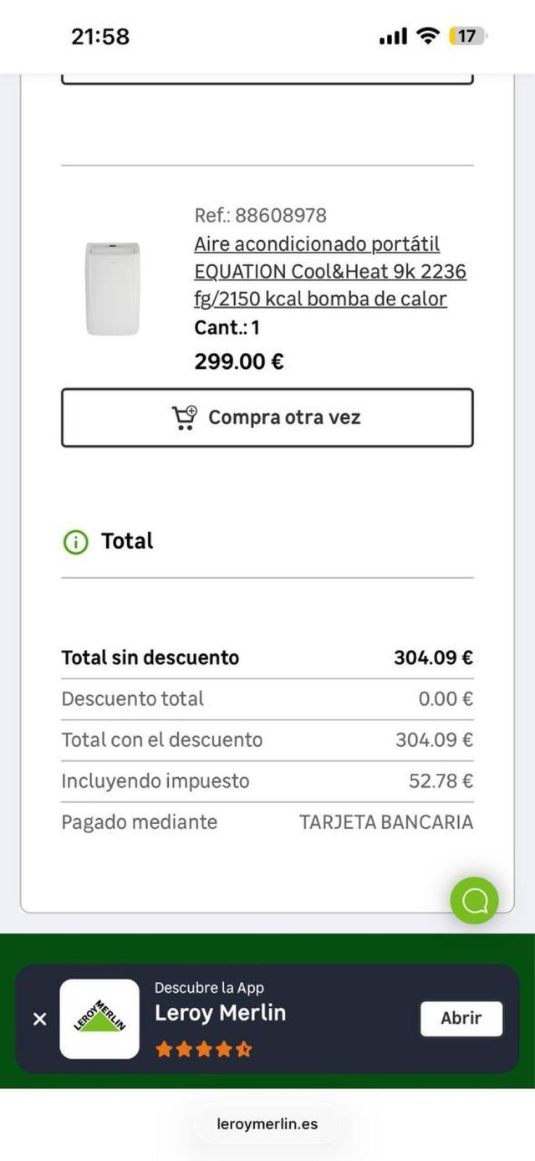Screen dimensions: 535x1161
Task: Tap the battery level indicator
Action: pyautogui.click(x=467, y=36)
